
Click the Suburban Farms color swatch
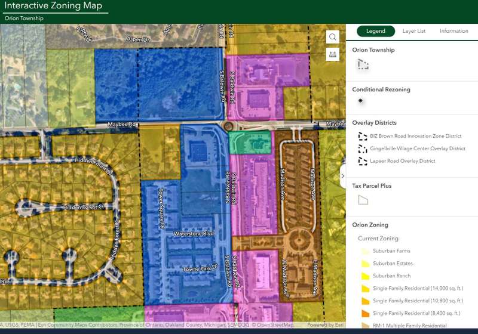pos(364,251)
